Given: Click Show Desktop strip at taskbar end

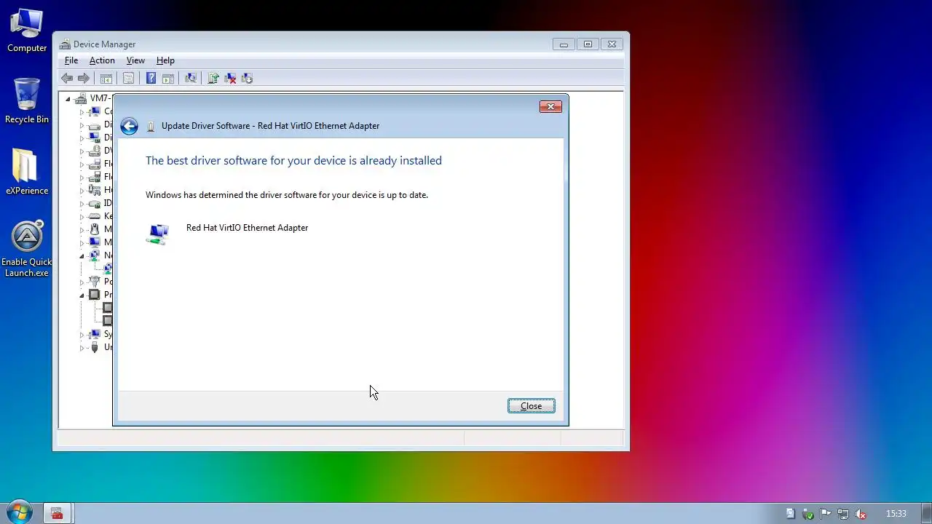Looking at the screenshot, I should pyautogui.click(x=926, y=514).
